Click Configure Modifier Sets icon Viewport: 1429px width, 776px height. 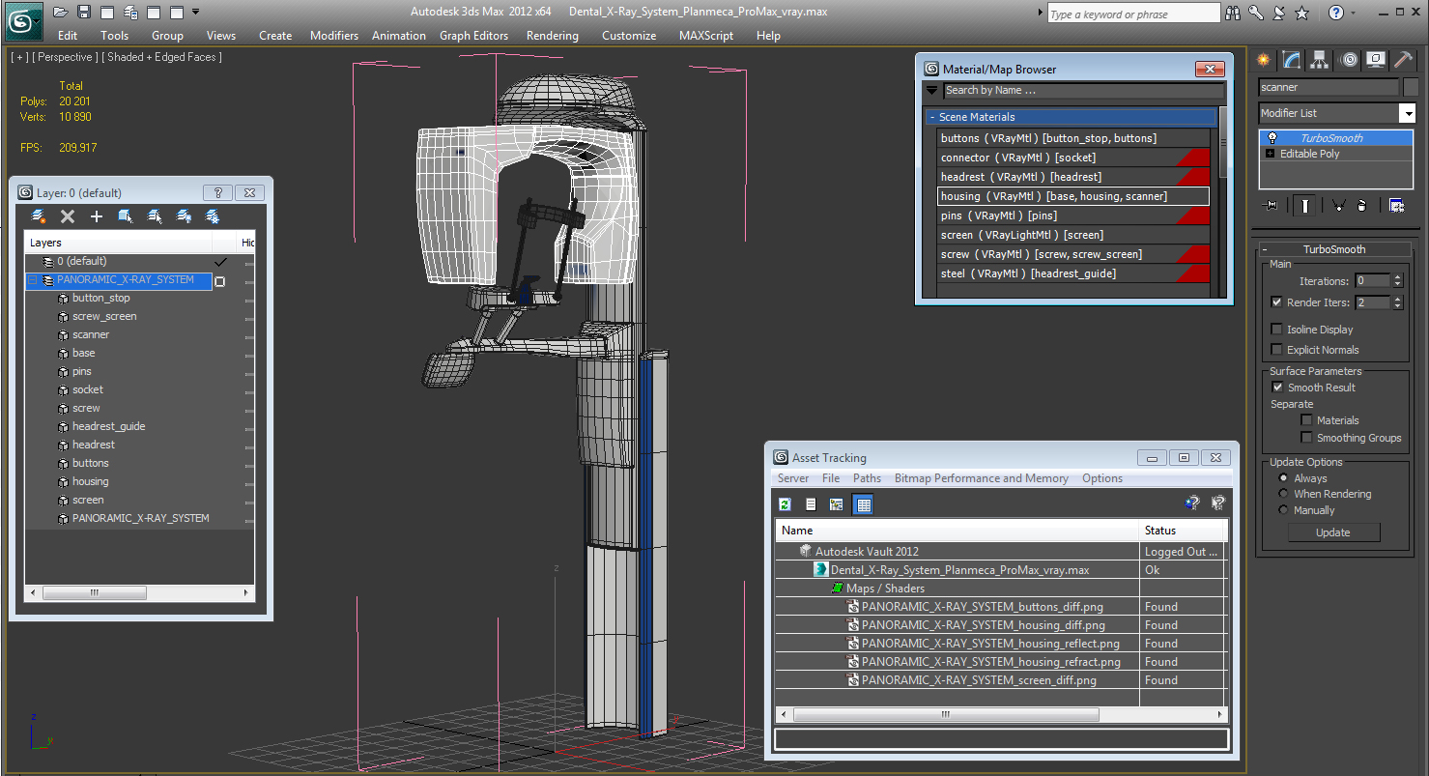(1396, 205)
